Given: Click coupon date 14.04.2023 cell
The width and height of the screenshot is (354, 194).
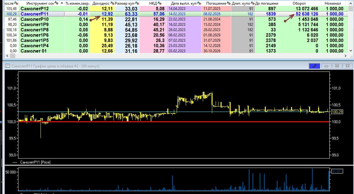Looking at the screenshot, I should pyautogui.click(x=177, y=9).
